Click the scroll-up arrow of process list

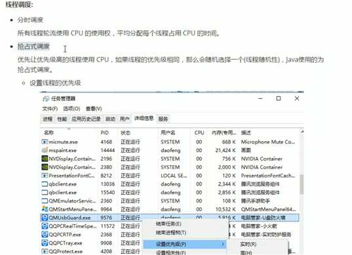pyautogui.click(x=302, y=132)
